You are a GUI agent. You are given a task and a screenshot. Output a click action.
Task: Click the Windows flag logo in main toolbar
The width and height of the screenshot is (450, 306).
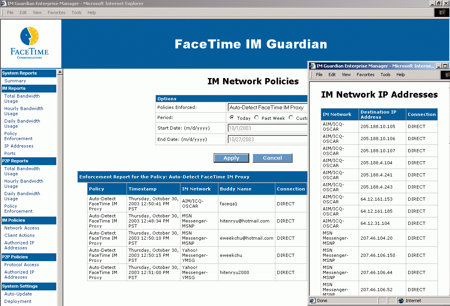[442, 12]
